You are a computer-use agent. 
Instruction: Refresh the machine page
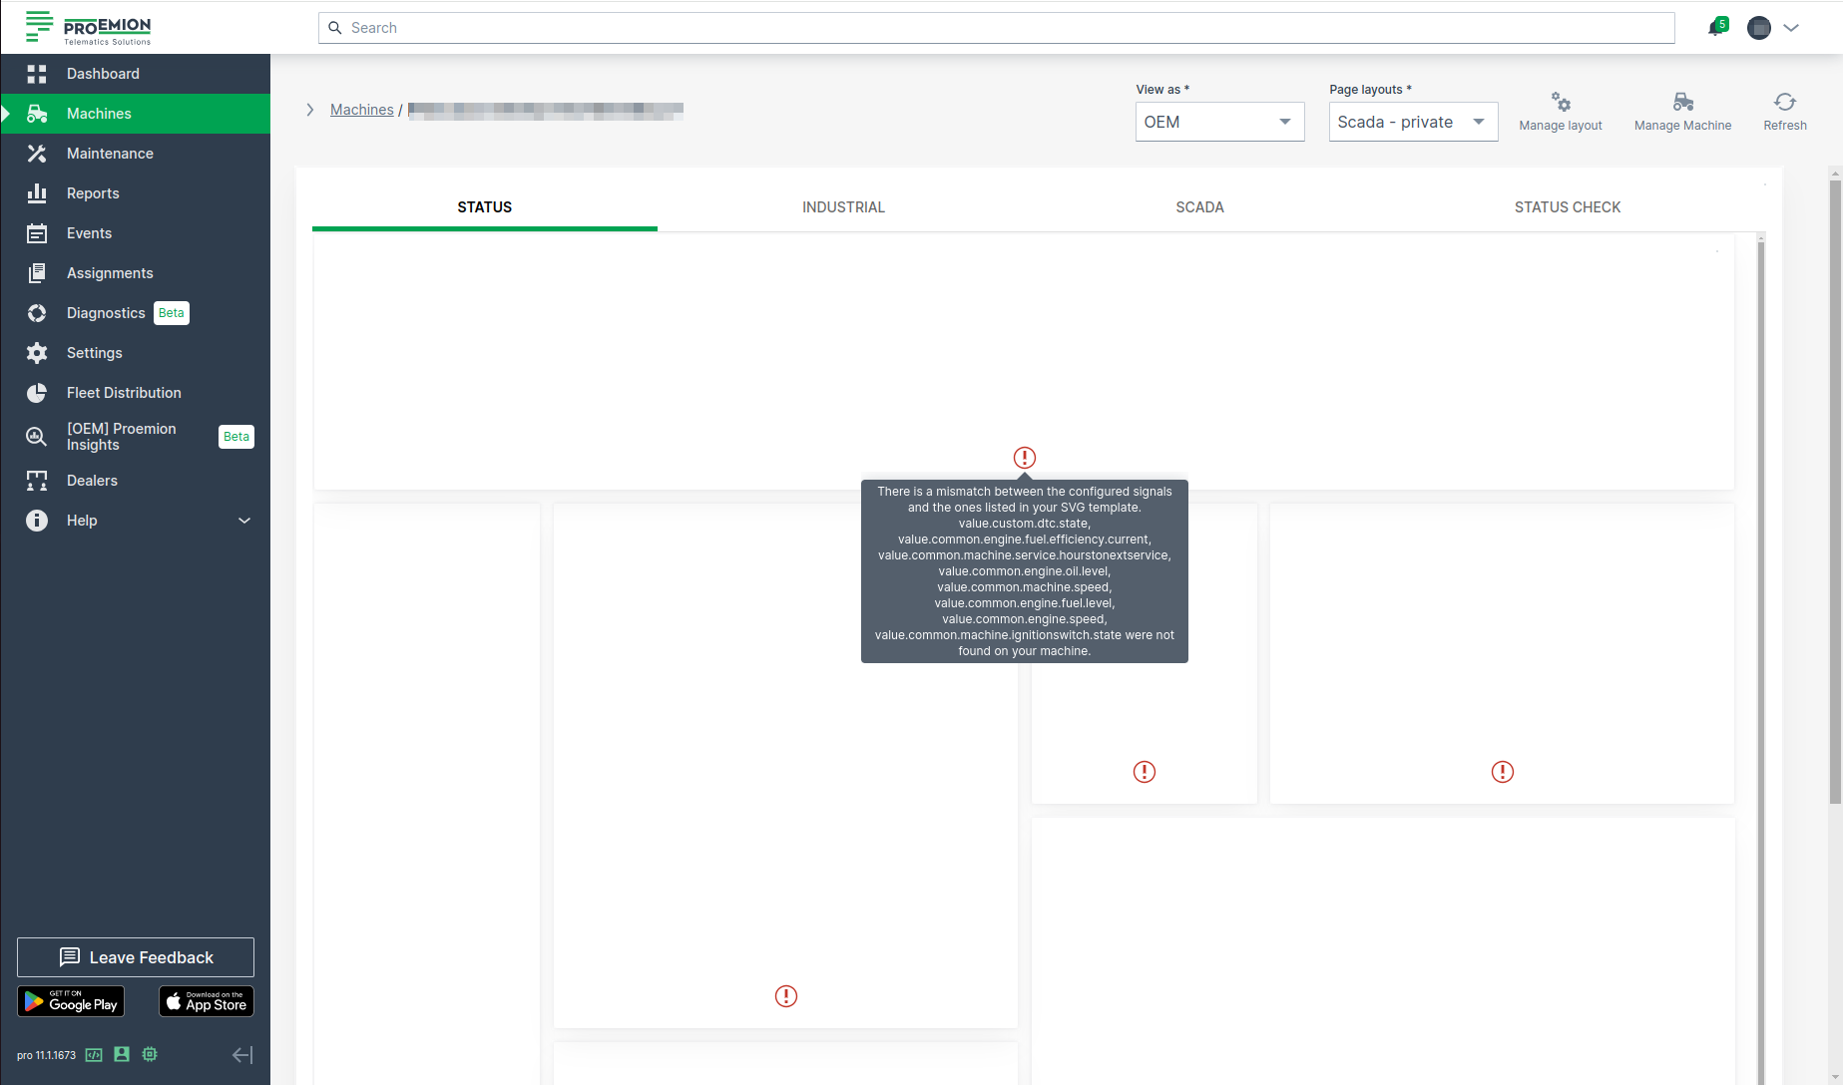[x=1784, y=103]
